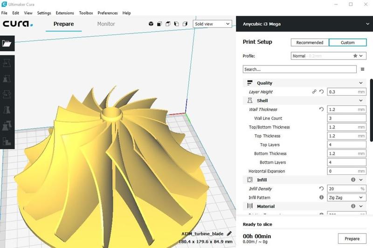This screenshot has width=373, height=248.
Task: Show info for Infill category
Action: (353, 180)
